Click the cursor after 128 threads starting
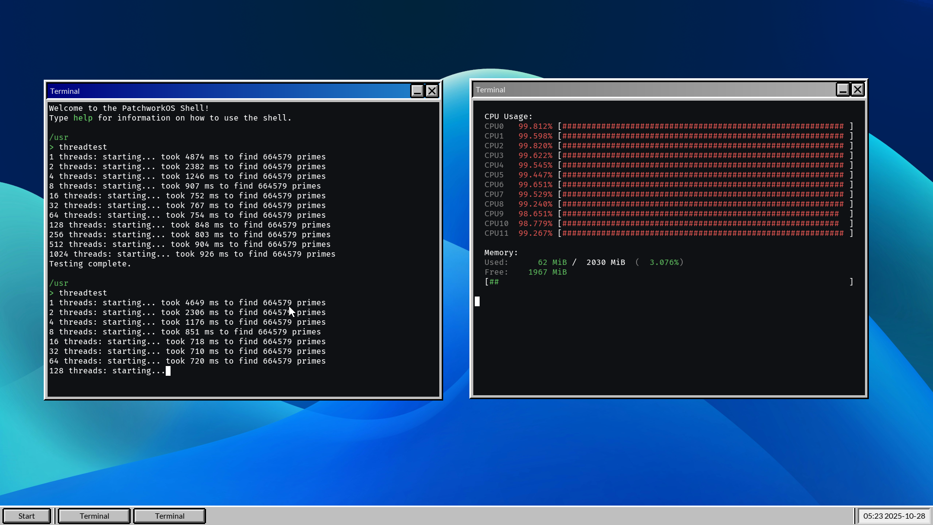 (168, 371)
